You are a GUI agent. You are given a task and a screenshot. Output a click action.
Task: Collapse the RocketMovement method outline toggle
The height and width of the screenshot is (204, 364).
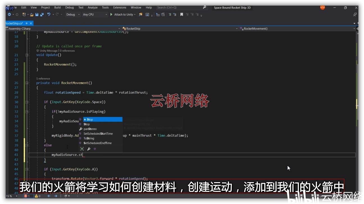(27, 83)
